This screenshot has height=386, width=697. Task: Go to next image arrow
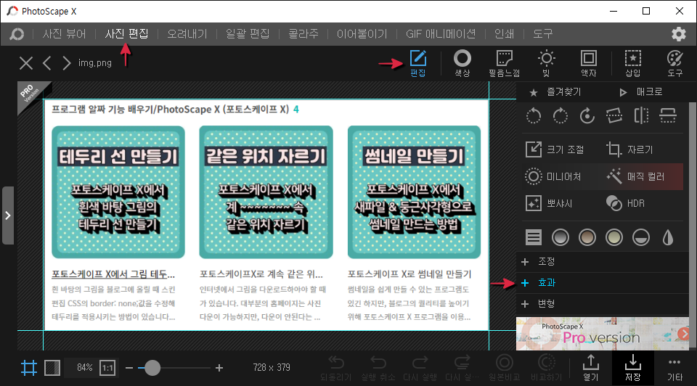point(66,63)
